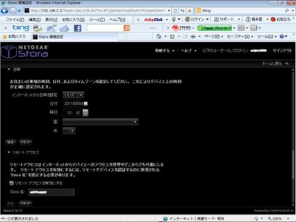
Task: Click the AshyClub toolbar logo
Action: point(153,20)
